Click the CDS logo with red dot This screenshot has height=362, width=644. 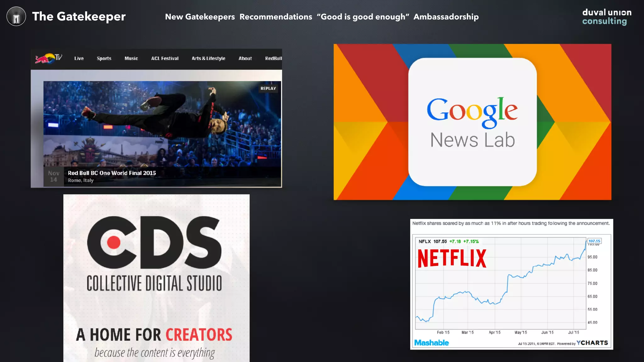click(154, 242)
